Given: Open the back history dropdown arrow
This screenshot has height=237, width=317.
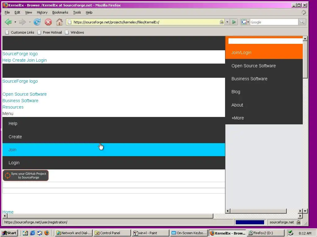Looking at the screenshot, I should coord(15,22).
